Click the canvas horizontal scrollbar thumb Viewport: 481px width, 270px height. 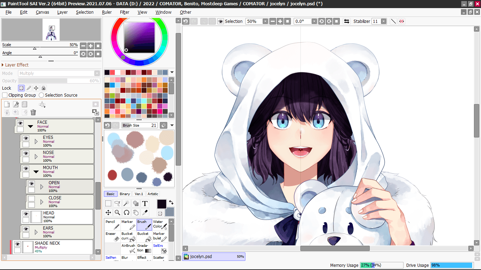(x=335, y=248)
